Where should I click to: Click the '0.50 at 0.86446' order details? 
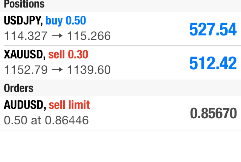click(x=46, y=120)
